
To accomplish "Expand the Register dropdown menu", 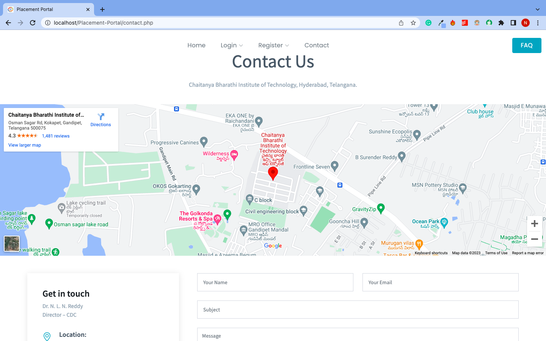I will (x=273, y=45).
